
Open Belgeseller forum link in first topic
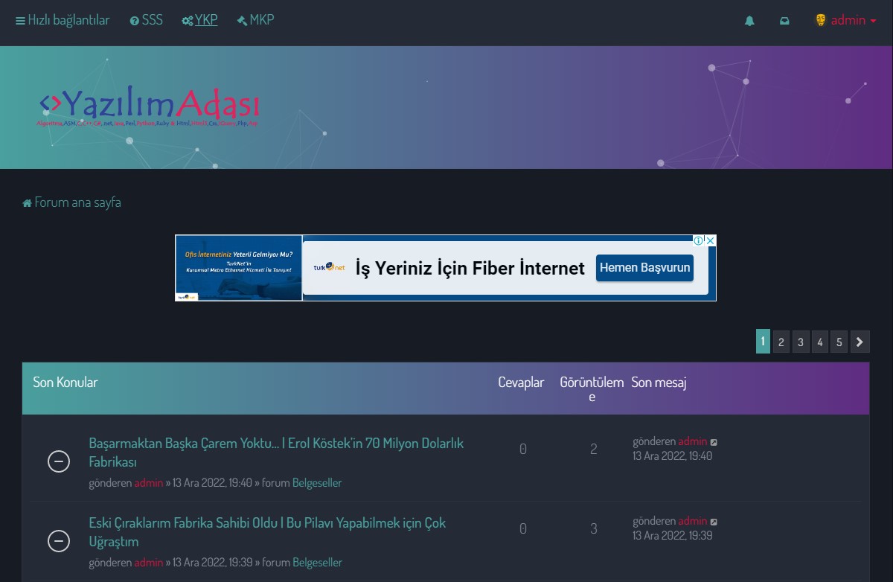[x=317, y=482]
